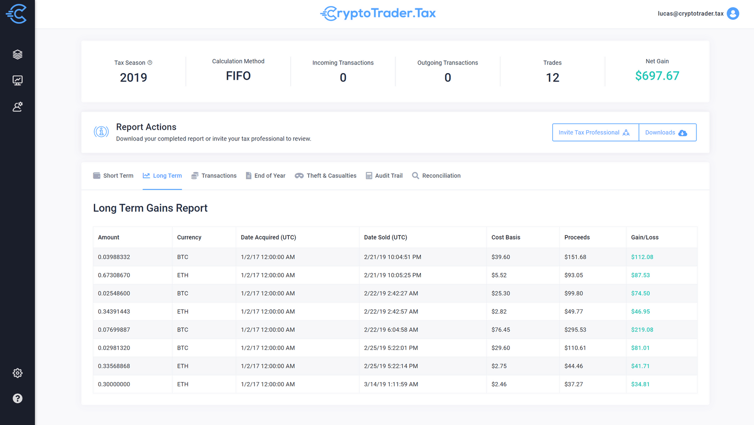Click the CryptoTrader logo in the sidebar
This screenshot has width=754, height=425.
click(16, 14)
